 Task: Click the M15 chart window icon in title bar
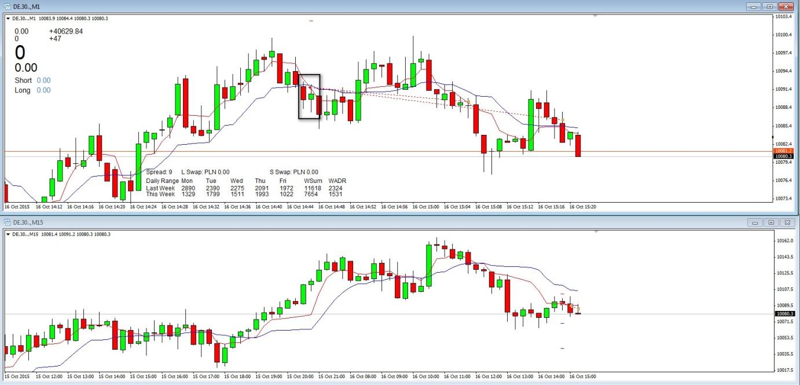pyautogui.click(x=8, y=222)
